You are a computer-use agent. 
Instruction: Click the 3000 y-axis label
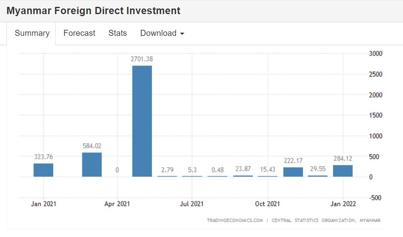tap(376, 54)
